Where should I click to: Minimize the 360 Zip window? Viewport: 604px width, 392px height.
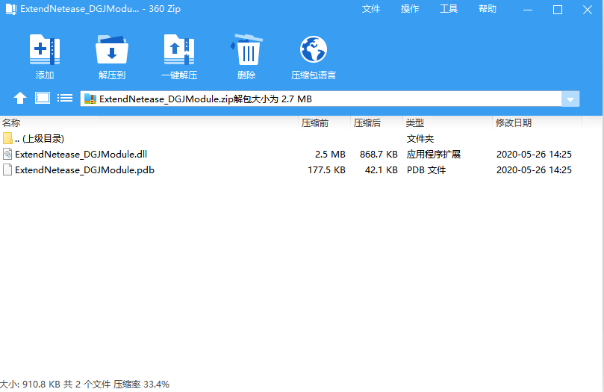(x=528, y=10)
